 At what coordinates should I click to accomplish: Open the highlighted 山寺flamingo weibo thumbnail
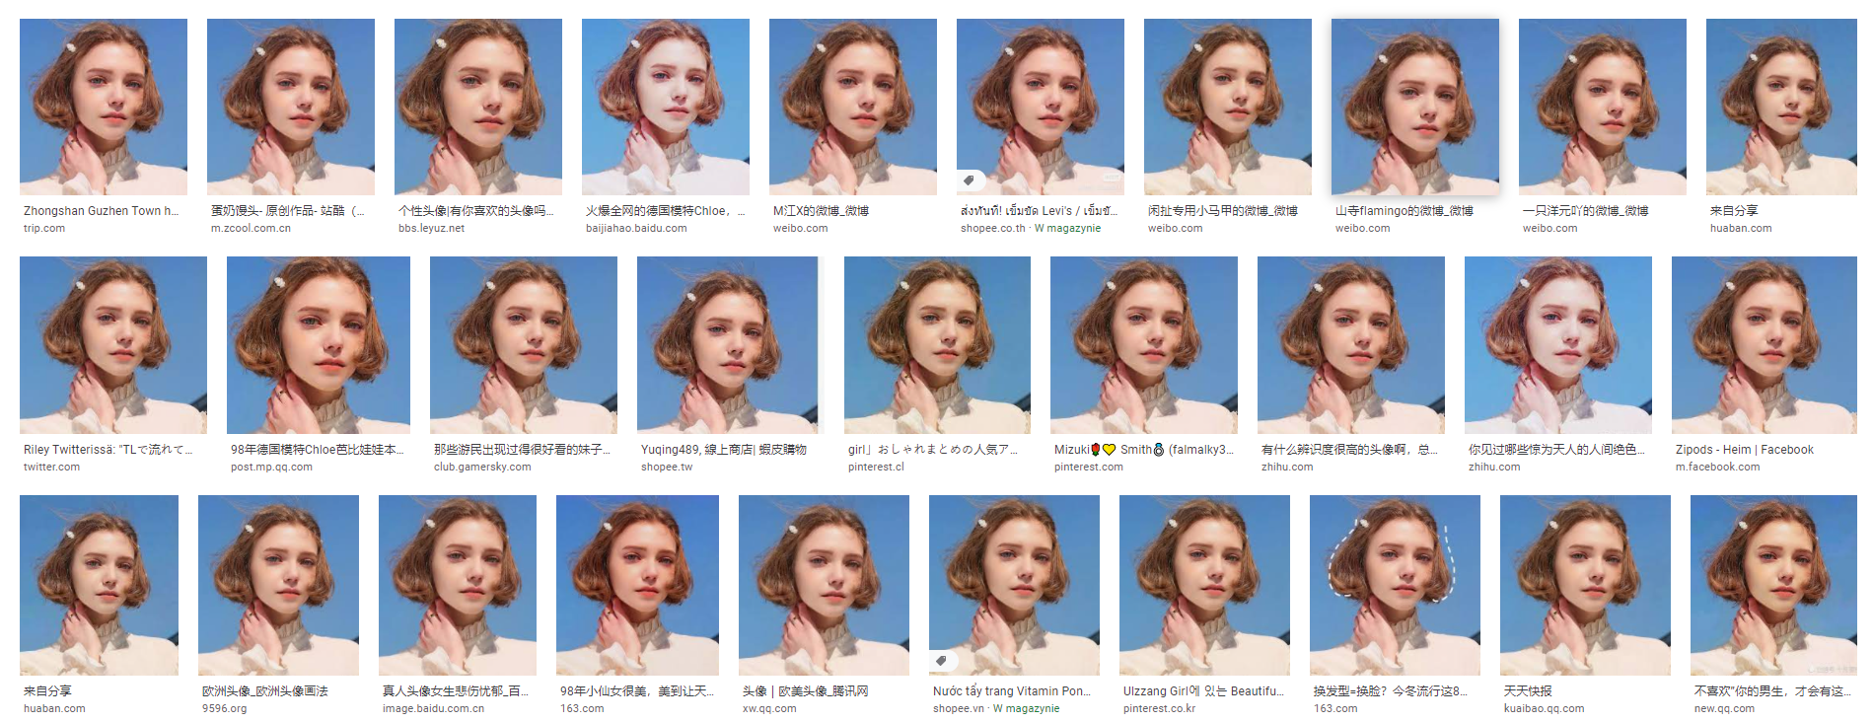[x=1415, y=107]
